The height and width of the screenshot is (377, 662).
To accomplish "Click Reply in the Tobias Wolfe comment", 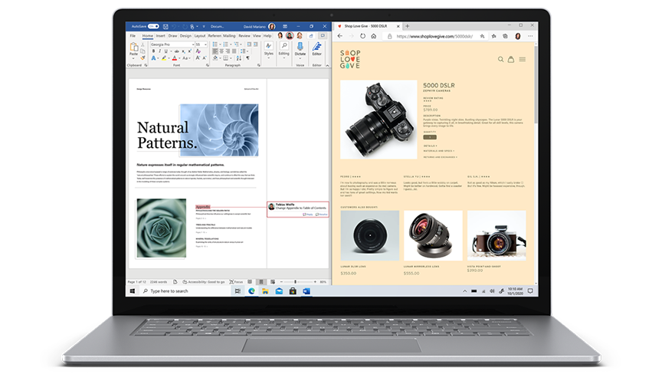I will coord(308,215).
